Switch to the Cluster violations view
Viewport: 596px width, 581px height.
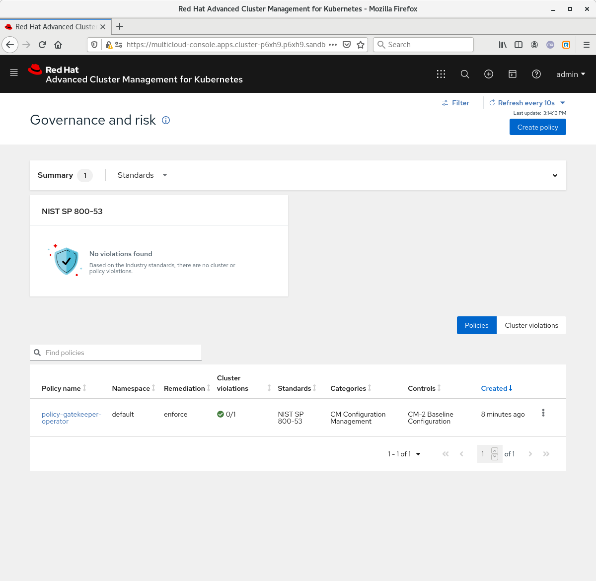pyautogui.click(x=531, y=325)
